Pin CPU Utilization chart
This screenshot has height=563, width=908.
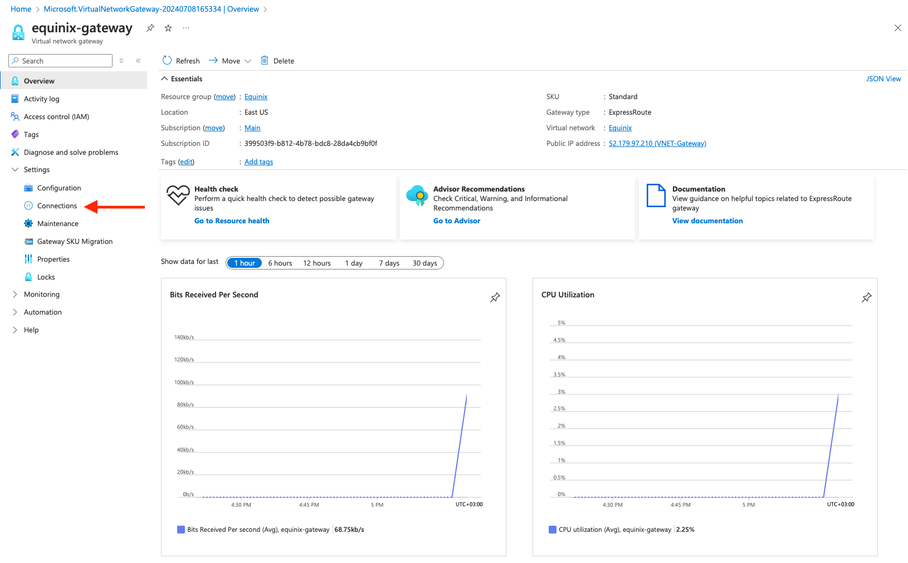coord(866,297)
